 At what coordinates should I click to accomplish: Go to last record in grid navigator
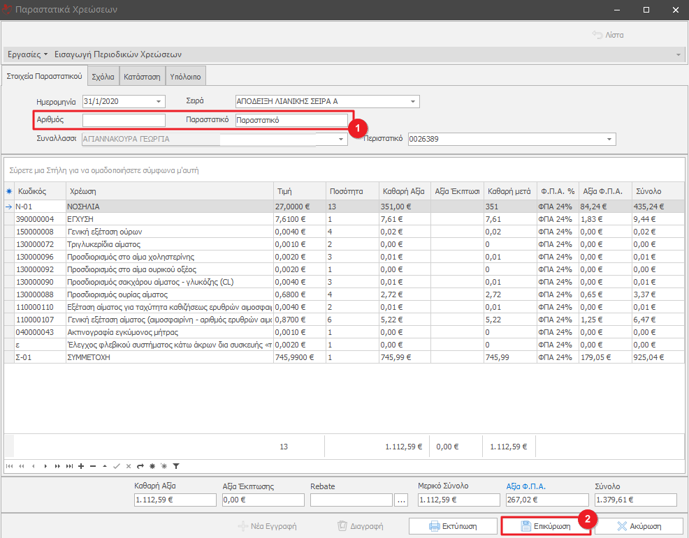69,465
